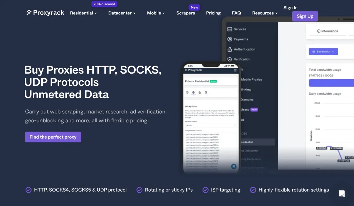The width and height of the screenshot is (354, 206).
Task: Click the New badge above Scrapers
Action: coord(194,7)
